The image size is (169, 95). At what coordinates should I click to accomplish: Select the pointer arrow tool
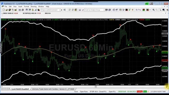(x=161, y=10)
